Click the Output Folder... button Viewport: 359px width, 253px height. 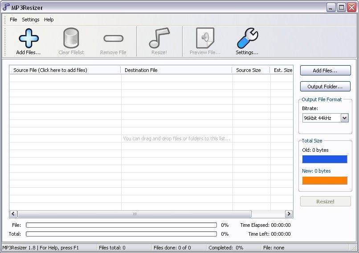click(x=325, y=87)
